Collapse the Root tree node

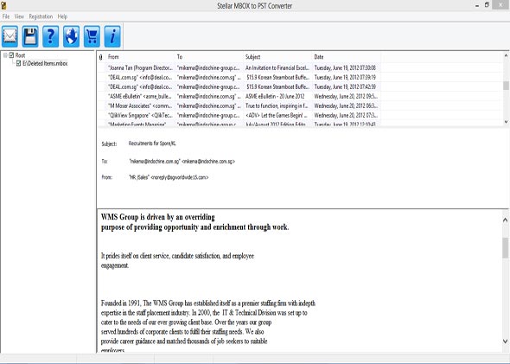point(5,55)
